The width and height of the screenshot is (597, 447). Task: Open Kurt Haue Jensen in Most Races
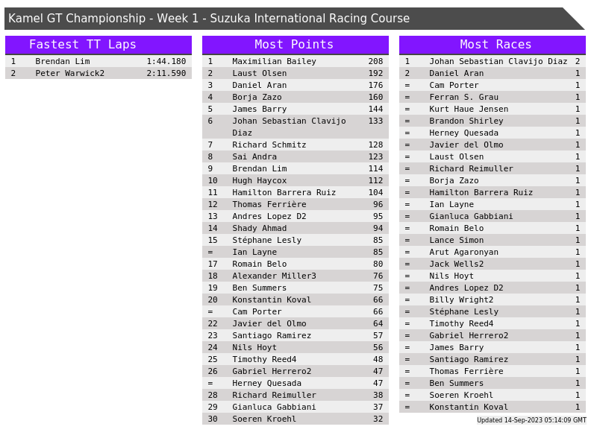pos(469,110)
